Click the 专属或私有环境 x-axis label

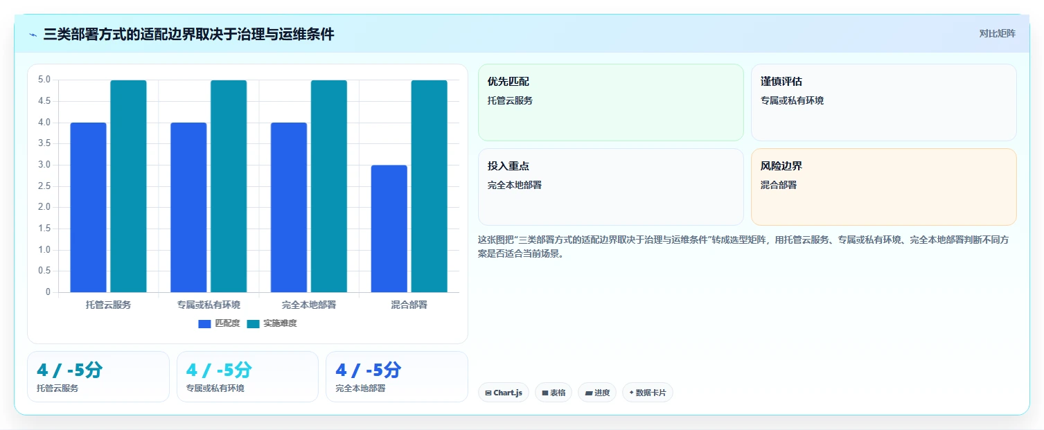click(209, 305)
